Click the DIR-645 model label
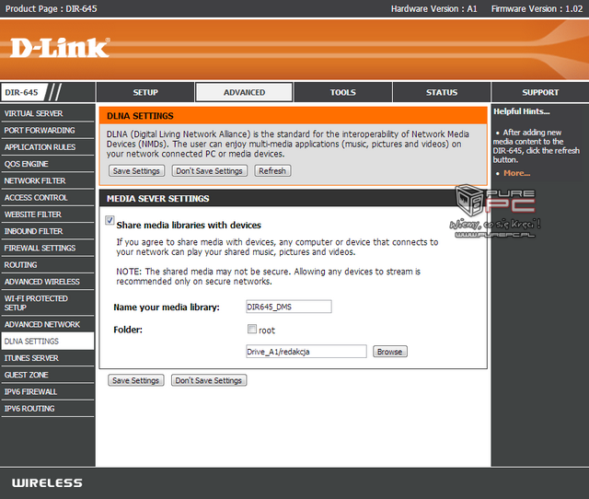589x499 pixels. pyautogui.click(x=21, y=92)
